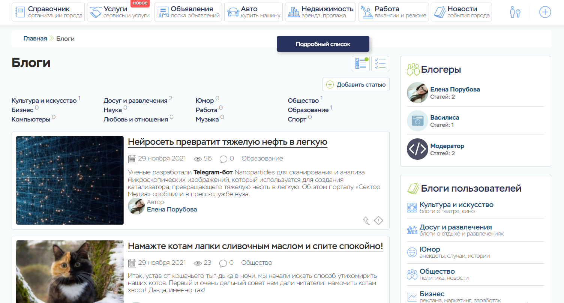Click Vasilisa's camera avatar icon
This screenshot has height=303, width=564.
point(417,121)
